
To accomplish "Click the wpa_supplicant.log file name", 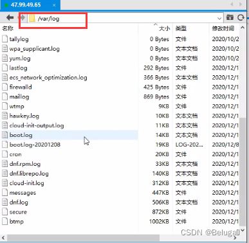I will 35,49.
